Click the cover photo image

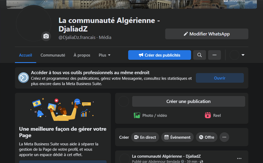pos(132,4)
